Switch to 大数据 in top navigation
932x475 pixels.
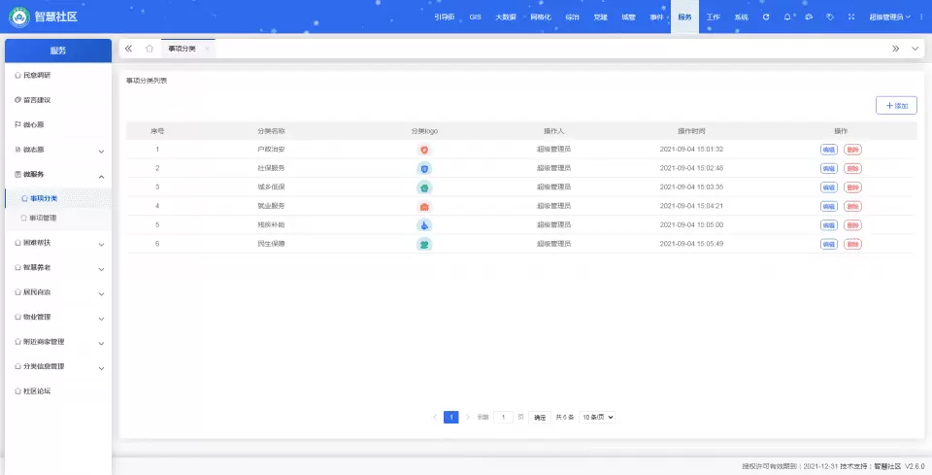(x=506, y=17)
